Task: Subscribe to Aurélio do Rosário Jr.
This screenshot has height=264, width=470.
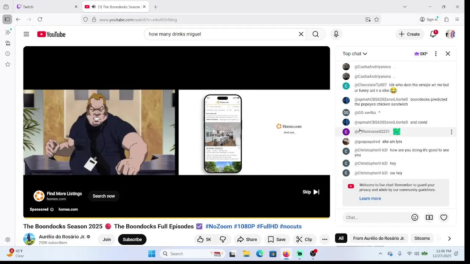Action: (x=132, y=239)
